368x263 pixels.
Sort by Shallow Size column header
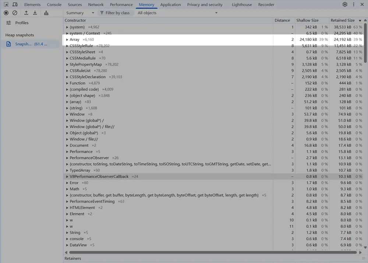pos(312,20)
